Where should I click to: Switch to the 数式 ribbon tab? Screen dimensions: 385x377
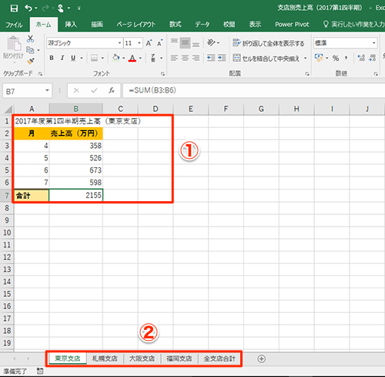(176, 25)
